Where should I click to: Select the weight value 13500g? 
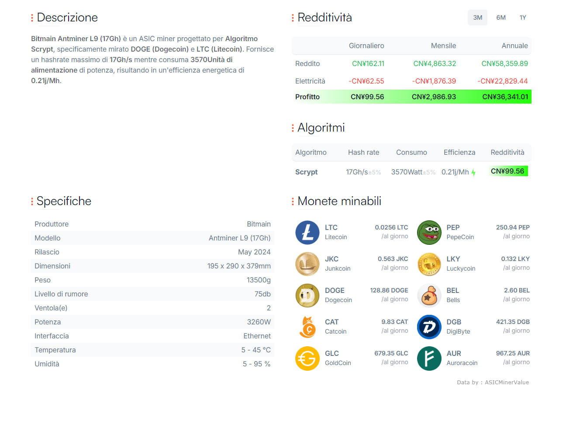coord(259,280)
